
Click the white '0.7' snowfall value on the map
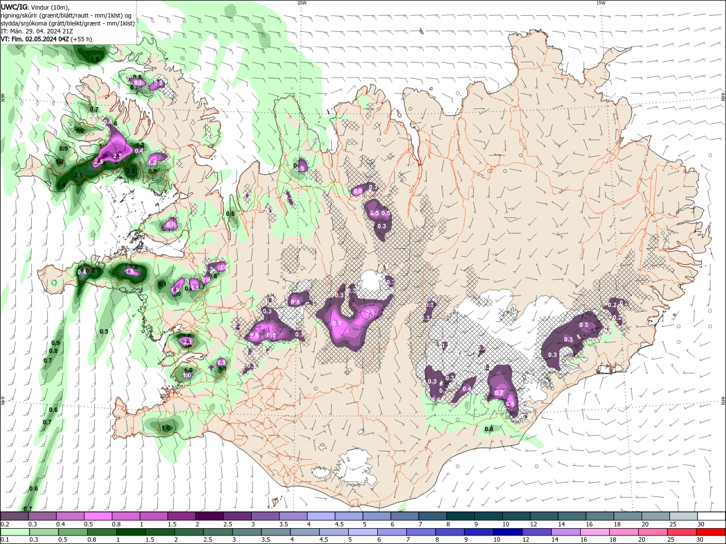[x=499, y=393]
